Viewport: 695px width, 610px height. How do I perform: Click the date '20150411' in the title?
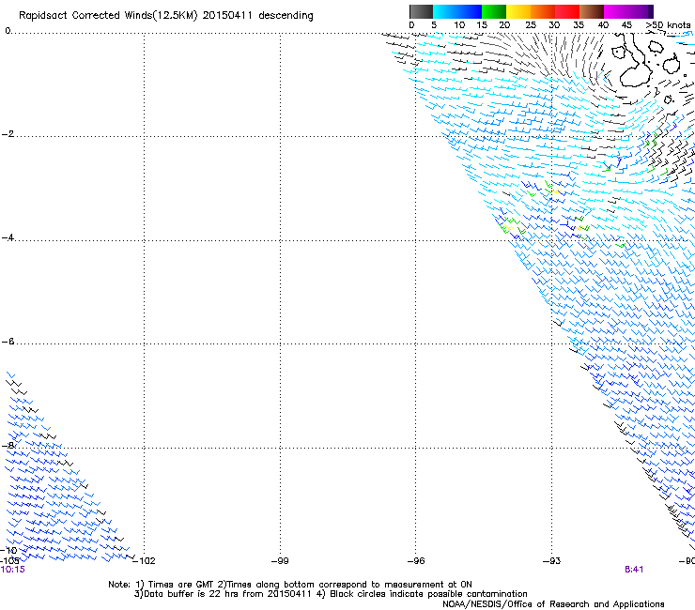(227, 16)
